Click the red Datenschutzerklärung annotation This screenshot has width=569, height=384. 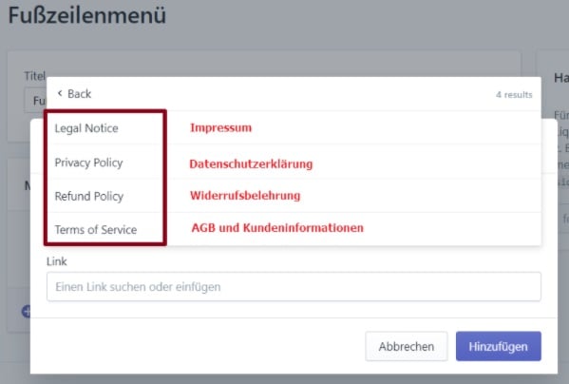click(251, 164)
